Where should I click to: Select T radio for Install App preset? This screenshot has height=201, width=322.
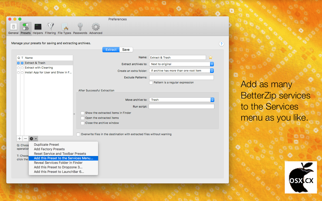pos(22,73)
